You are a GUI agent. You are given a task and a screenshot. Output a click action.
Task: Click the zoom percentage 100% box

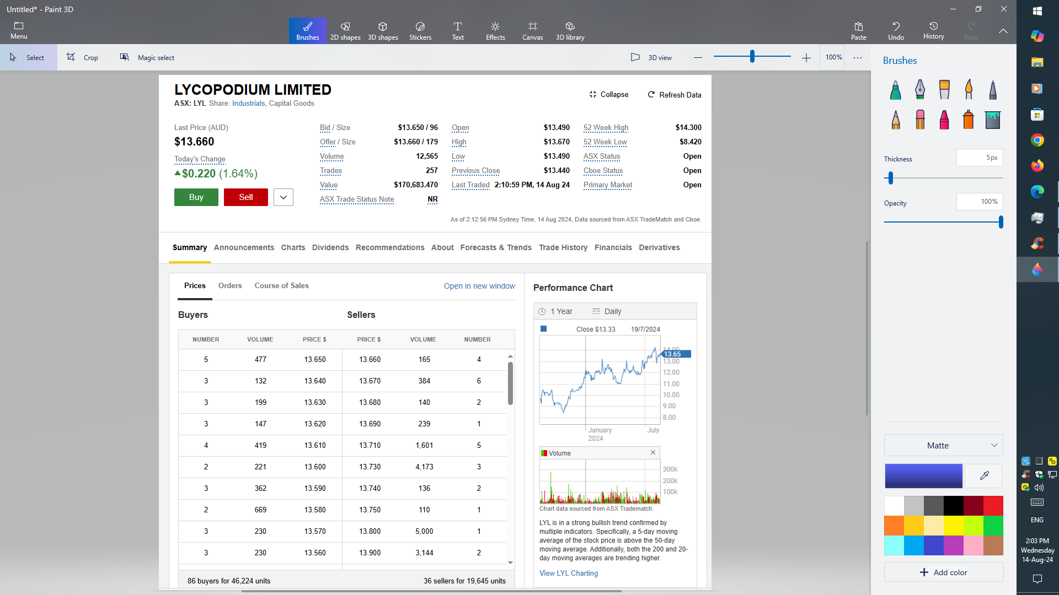point(833,57)
